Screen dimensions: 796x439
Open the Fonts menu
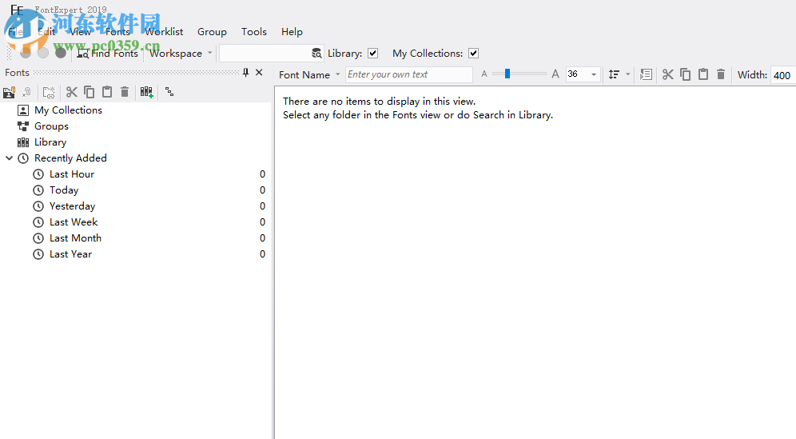[117, 31]
